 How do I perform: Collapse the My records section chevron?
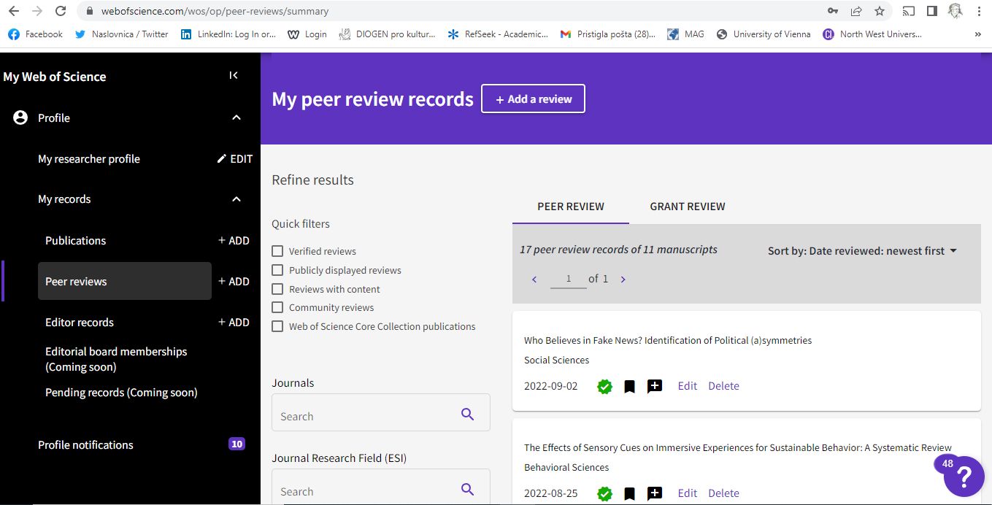coord(237,199)
